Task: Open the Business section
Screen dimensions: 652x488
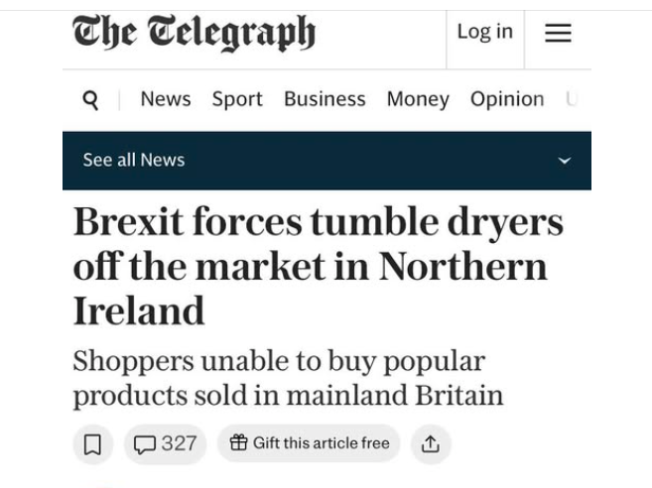Action: (325, 99)
